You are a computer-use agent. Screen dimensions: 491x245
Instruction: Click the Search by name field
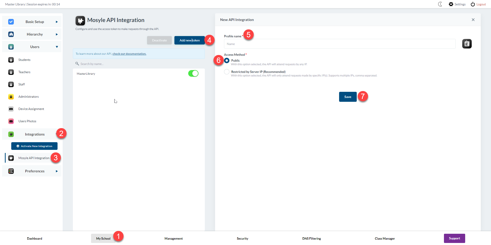pyautogui.click(x=139, y=64)
